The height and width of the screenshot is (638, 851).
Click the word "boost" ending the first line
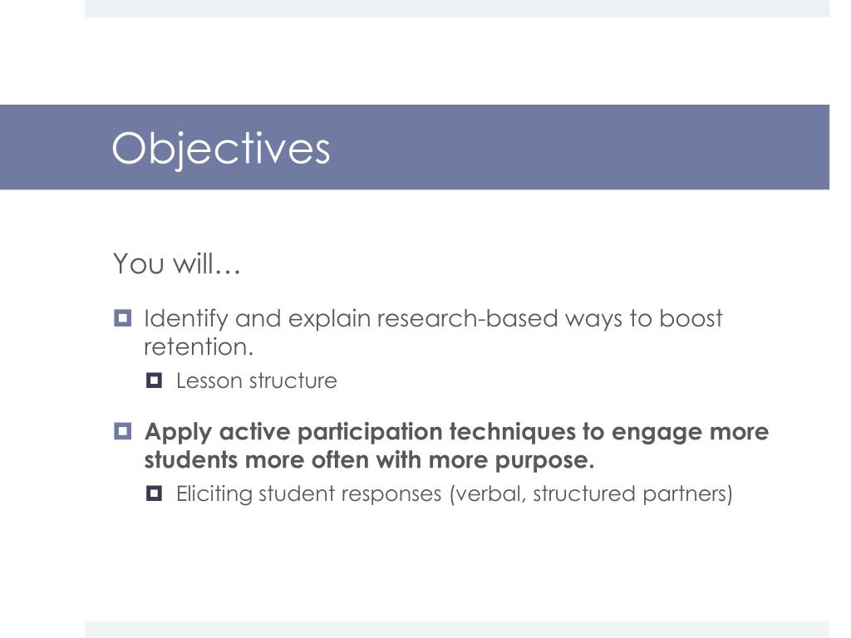(x=691, y=318)
